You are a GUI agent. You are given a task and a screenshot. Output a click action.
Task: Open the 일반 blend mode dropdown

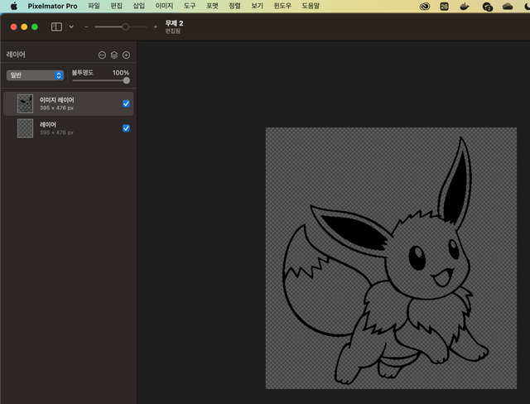click(x=35, y=75)
